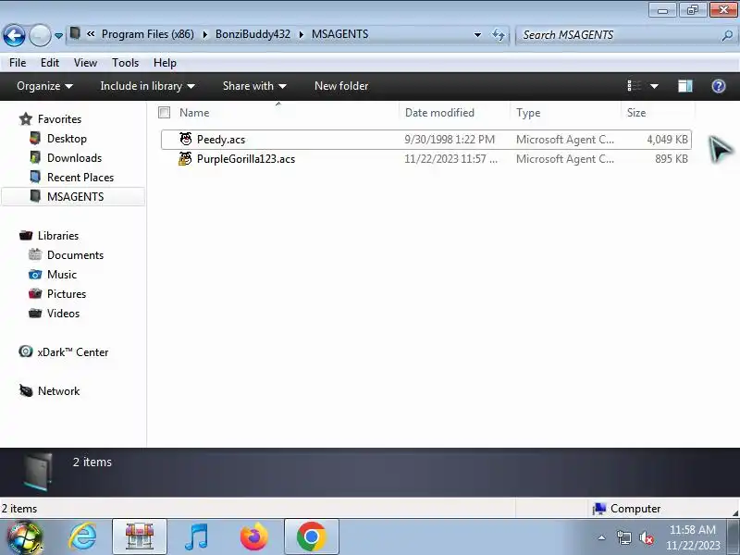The image size is (740, 555).
Task: Click MSAGENTS breadcrumb segment
Action: click(339, 34)
